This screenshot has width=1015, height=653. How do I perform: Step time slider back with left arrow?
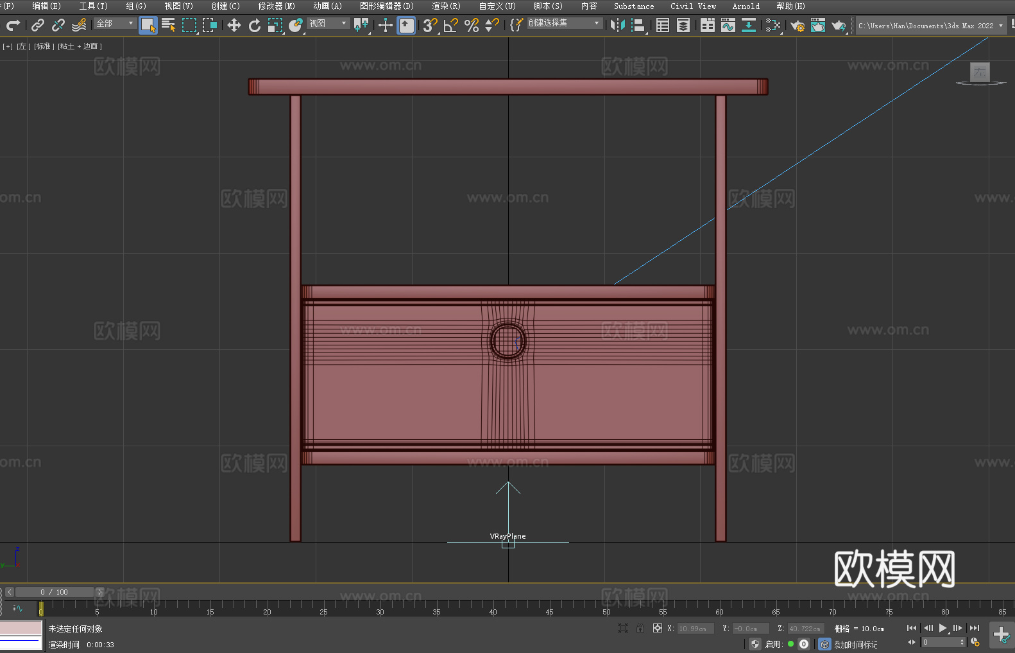tap(9, 592)
